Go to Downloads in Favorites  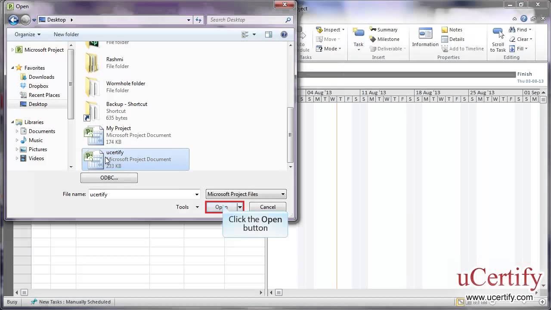[41, 77]
